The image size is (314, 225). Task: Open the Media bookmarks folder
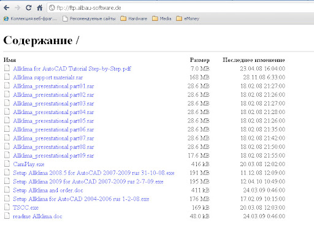[x=162, y=18]
